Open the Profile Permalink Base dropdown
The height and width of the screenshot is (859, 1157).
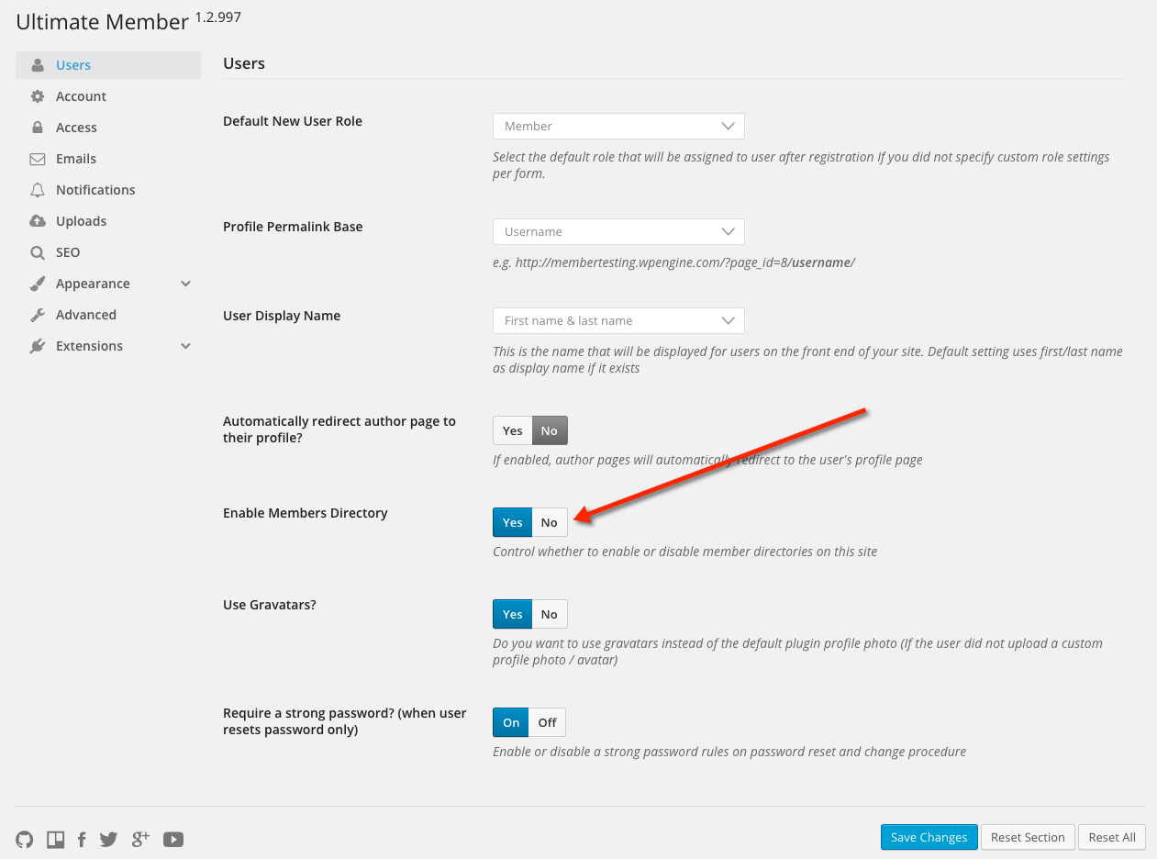tap(618, 231)
